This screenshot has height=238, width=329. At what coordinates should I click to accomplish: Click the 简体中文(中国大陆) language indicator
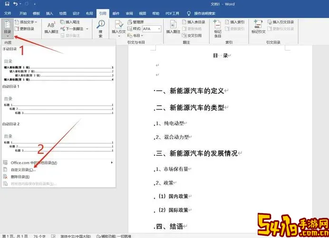(x=76, y=236)
